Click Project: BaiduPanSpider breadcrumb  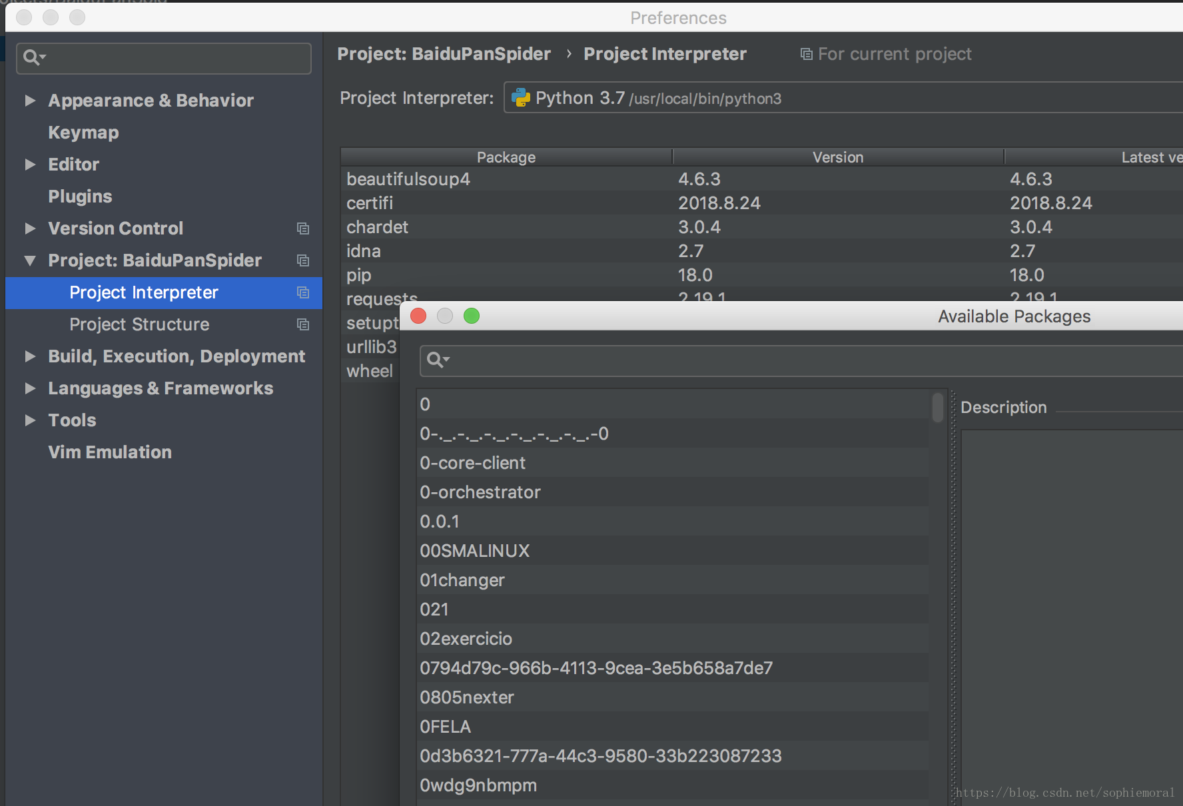click(x=444, y=54)
